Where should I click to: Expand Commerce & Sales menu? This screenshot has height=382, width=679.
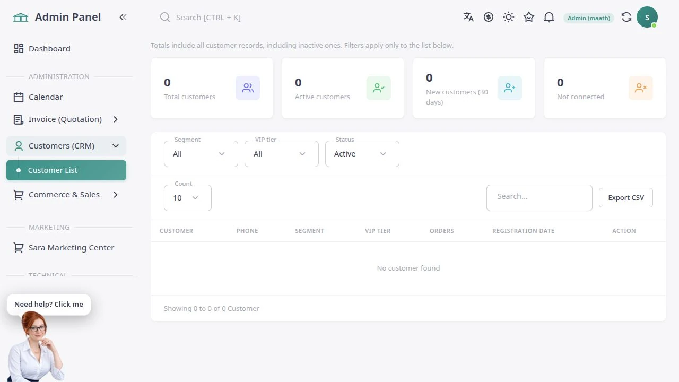(66, 195)
